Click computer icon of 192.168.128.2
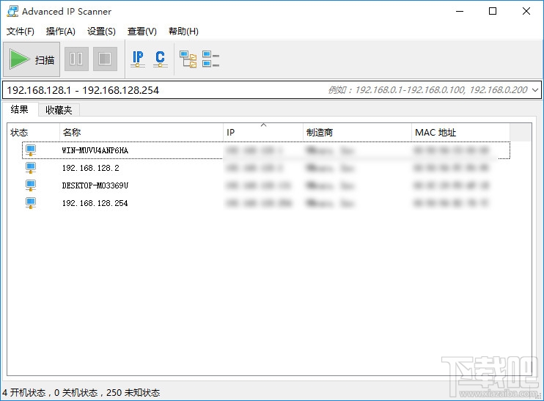This screenshot has width=544, height=401. [31, 168]
